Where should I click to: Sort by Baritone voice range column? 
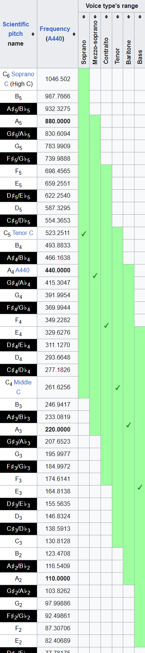pyautogui.click(x=129, y=17)
